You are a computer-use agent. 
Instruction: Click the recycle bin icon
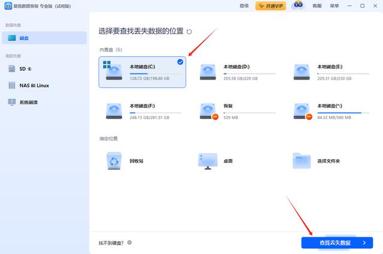pos(114,161)
